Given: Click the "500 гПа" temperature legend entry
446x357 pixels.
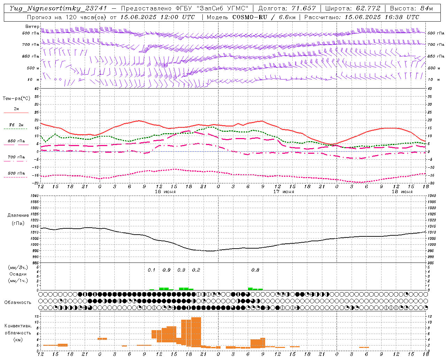Looking at the screenshot, I should [x=16, y=175].
